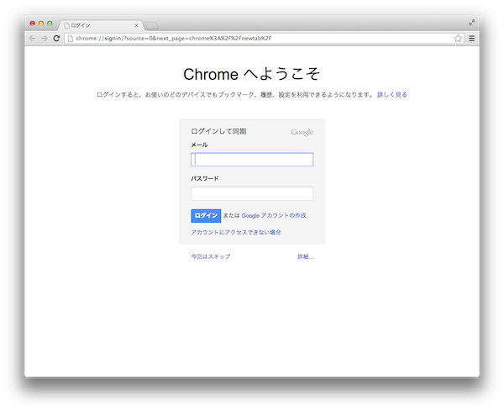This screenshot has height=411, width=504.
Task: Open the 詳しく見る link
Action: [391, 95]
